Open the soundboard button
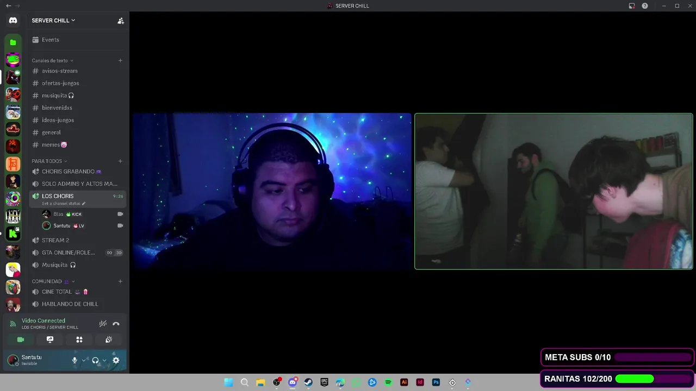Screen dimensions: 696x391 (x=109, y=339)
